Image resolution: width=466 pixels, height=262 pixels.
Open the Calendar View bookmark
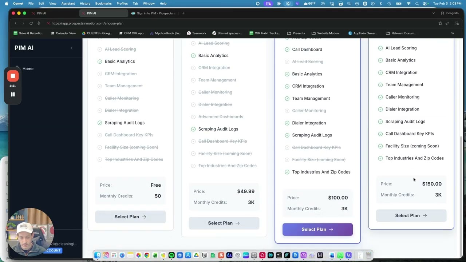(63, 33)
